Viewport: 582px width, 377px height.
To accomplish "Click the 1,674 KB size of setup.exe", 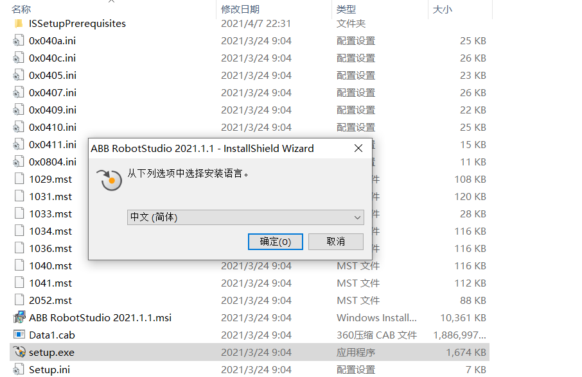I will coord(466,352).
